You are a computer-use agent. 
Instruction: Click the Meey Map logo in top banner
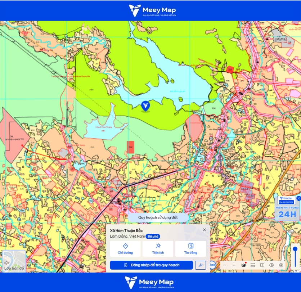[152, 10]
